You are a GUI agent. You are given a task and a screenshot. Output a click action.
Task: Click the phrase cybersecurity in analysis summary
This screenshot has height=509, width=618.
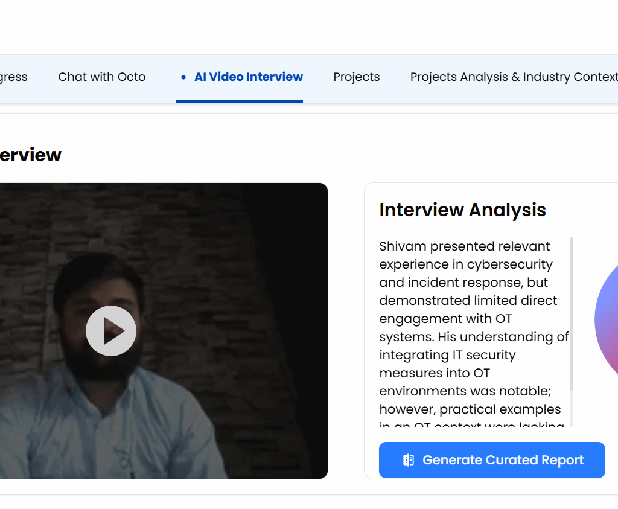[x=509, y=264]
